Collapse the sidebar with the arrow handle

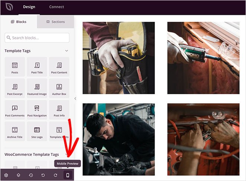coord(75,98)
